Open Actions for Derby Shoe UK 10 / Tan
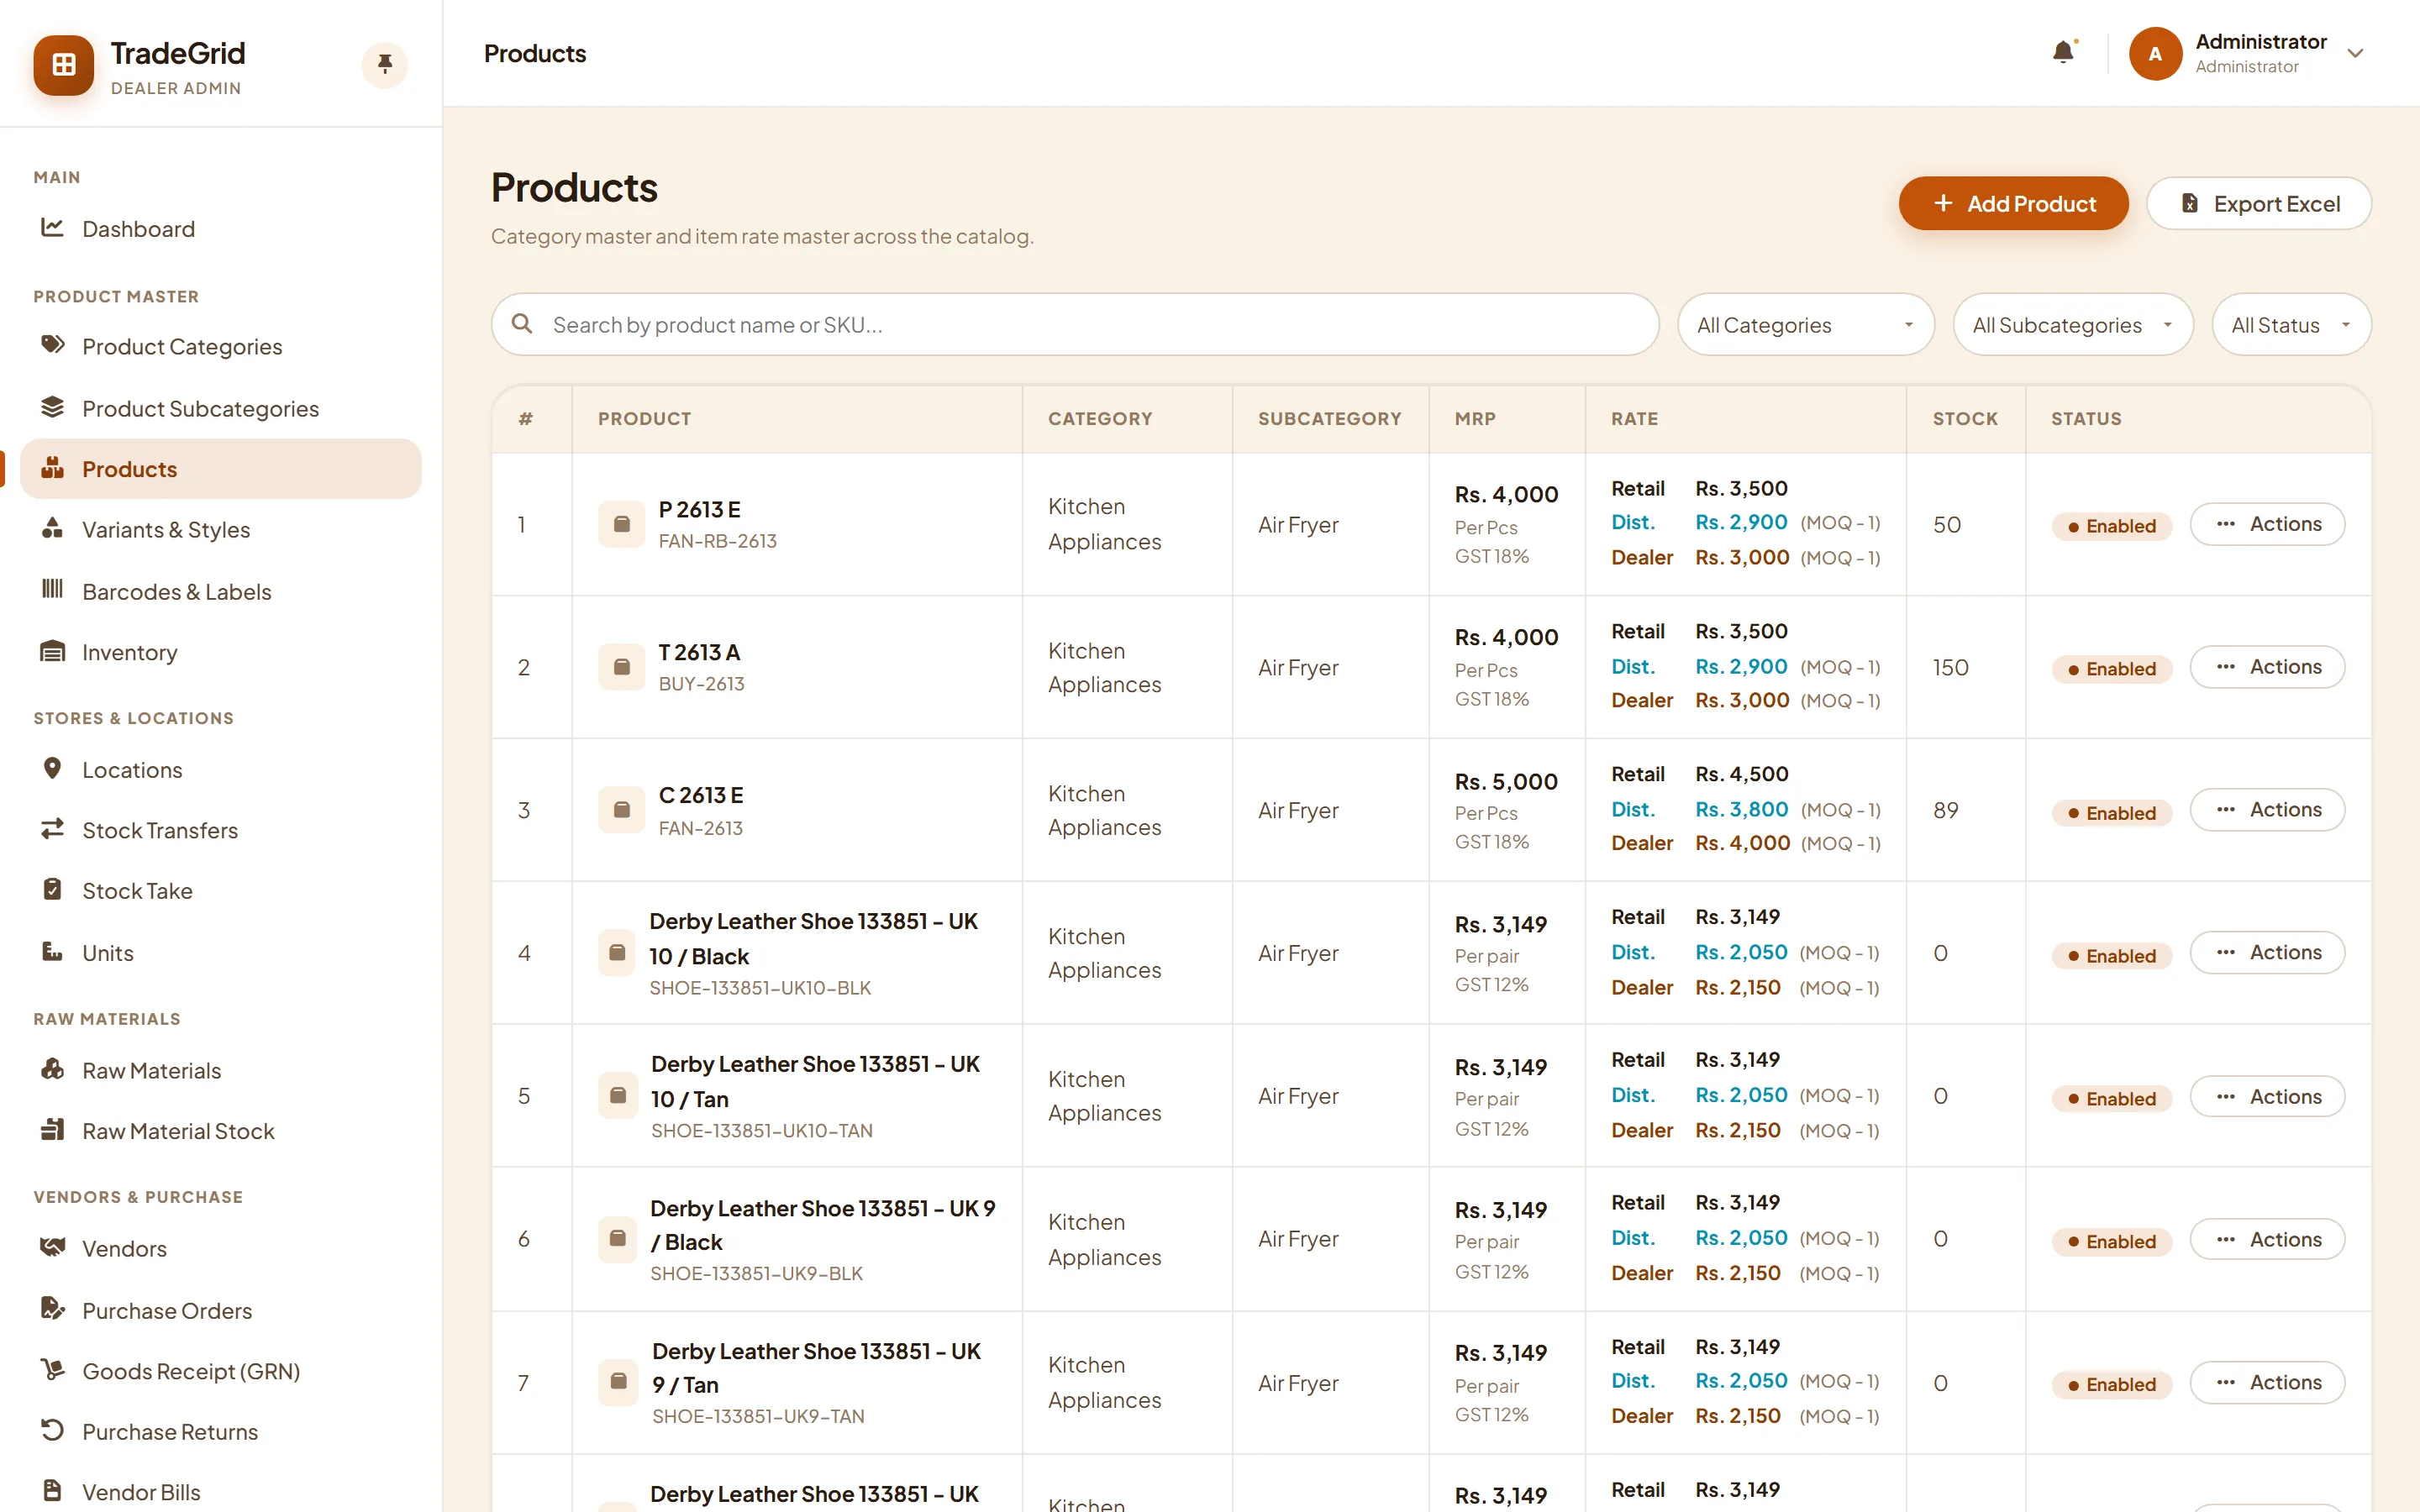 click(2267, 1096)
